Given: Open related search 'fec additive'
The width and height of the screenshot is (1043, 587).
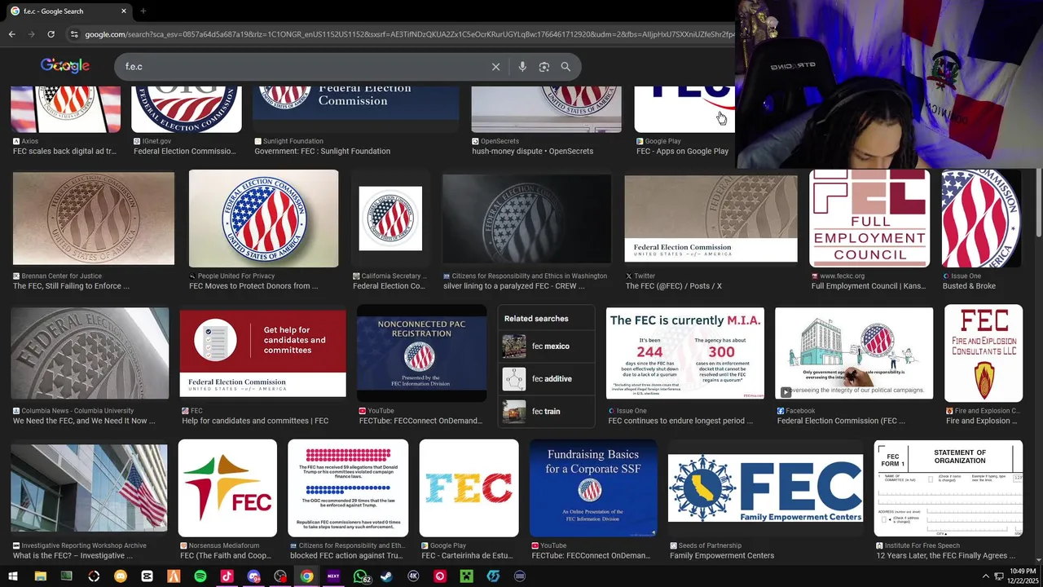Looking at the screenshot, I should (547, 379).
